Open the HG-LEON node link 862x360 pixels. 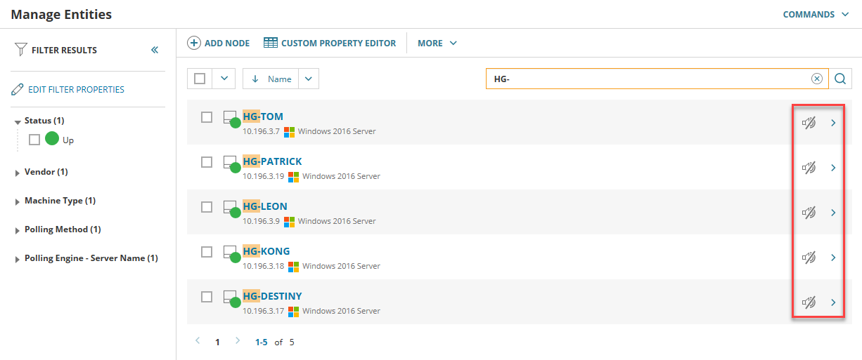click(x=265, y=206)
